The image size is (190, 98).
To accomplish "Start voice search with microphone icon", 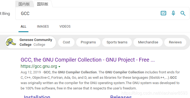I will (x=173, y=13).
